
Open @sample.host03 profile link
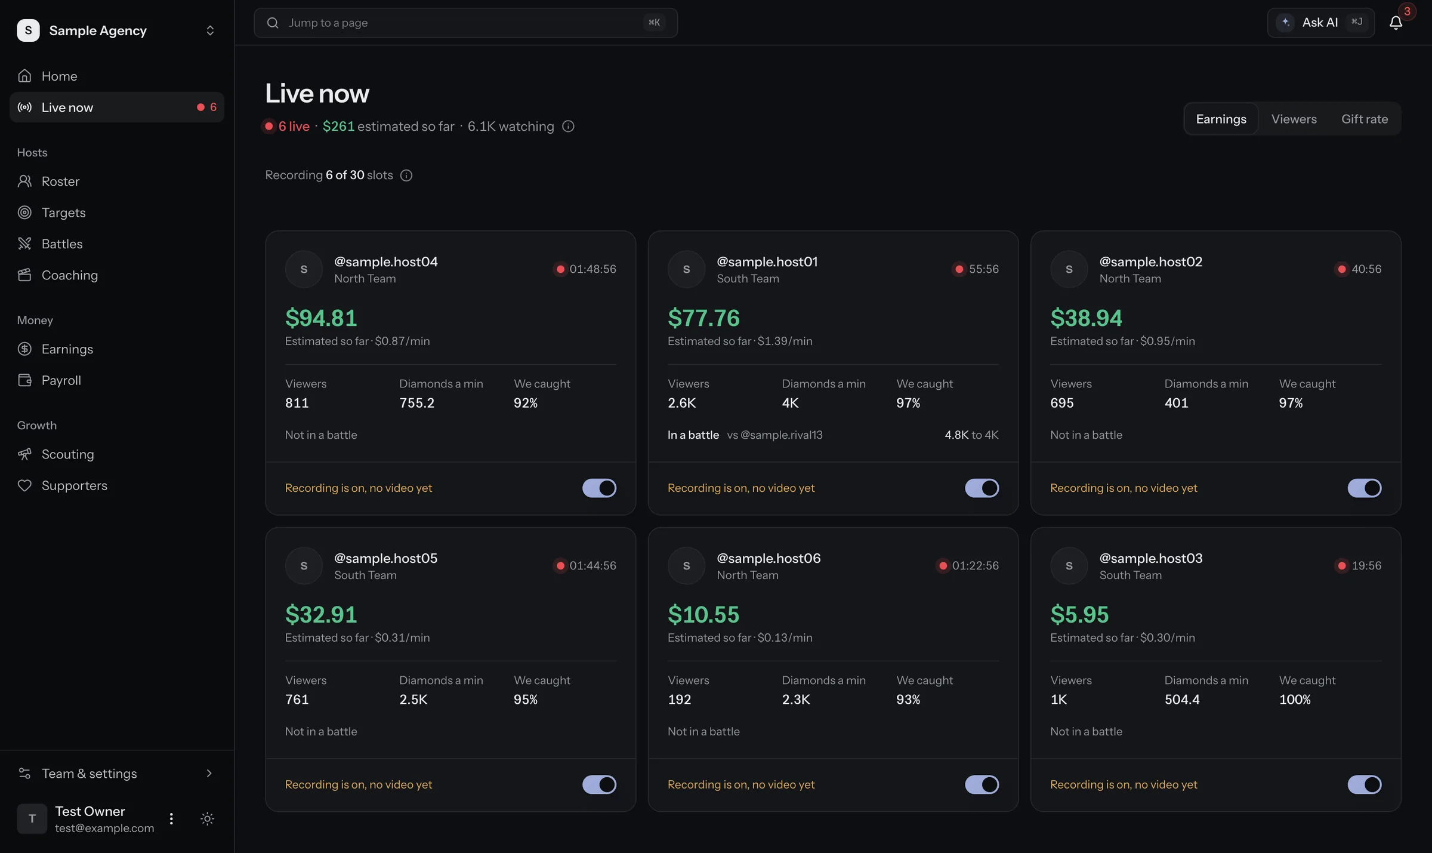click(x=1150, y=558)
